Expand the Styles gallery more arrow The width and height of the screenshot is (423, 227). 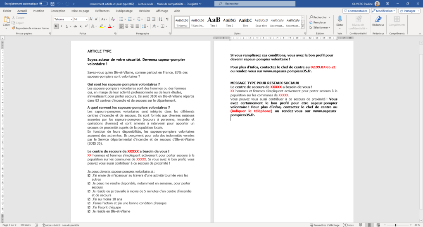click(x=303, y=27)
